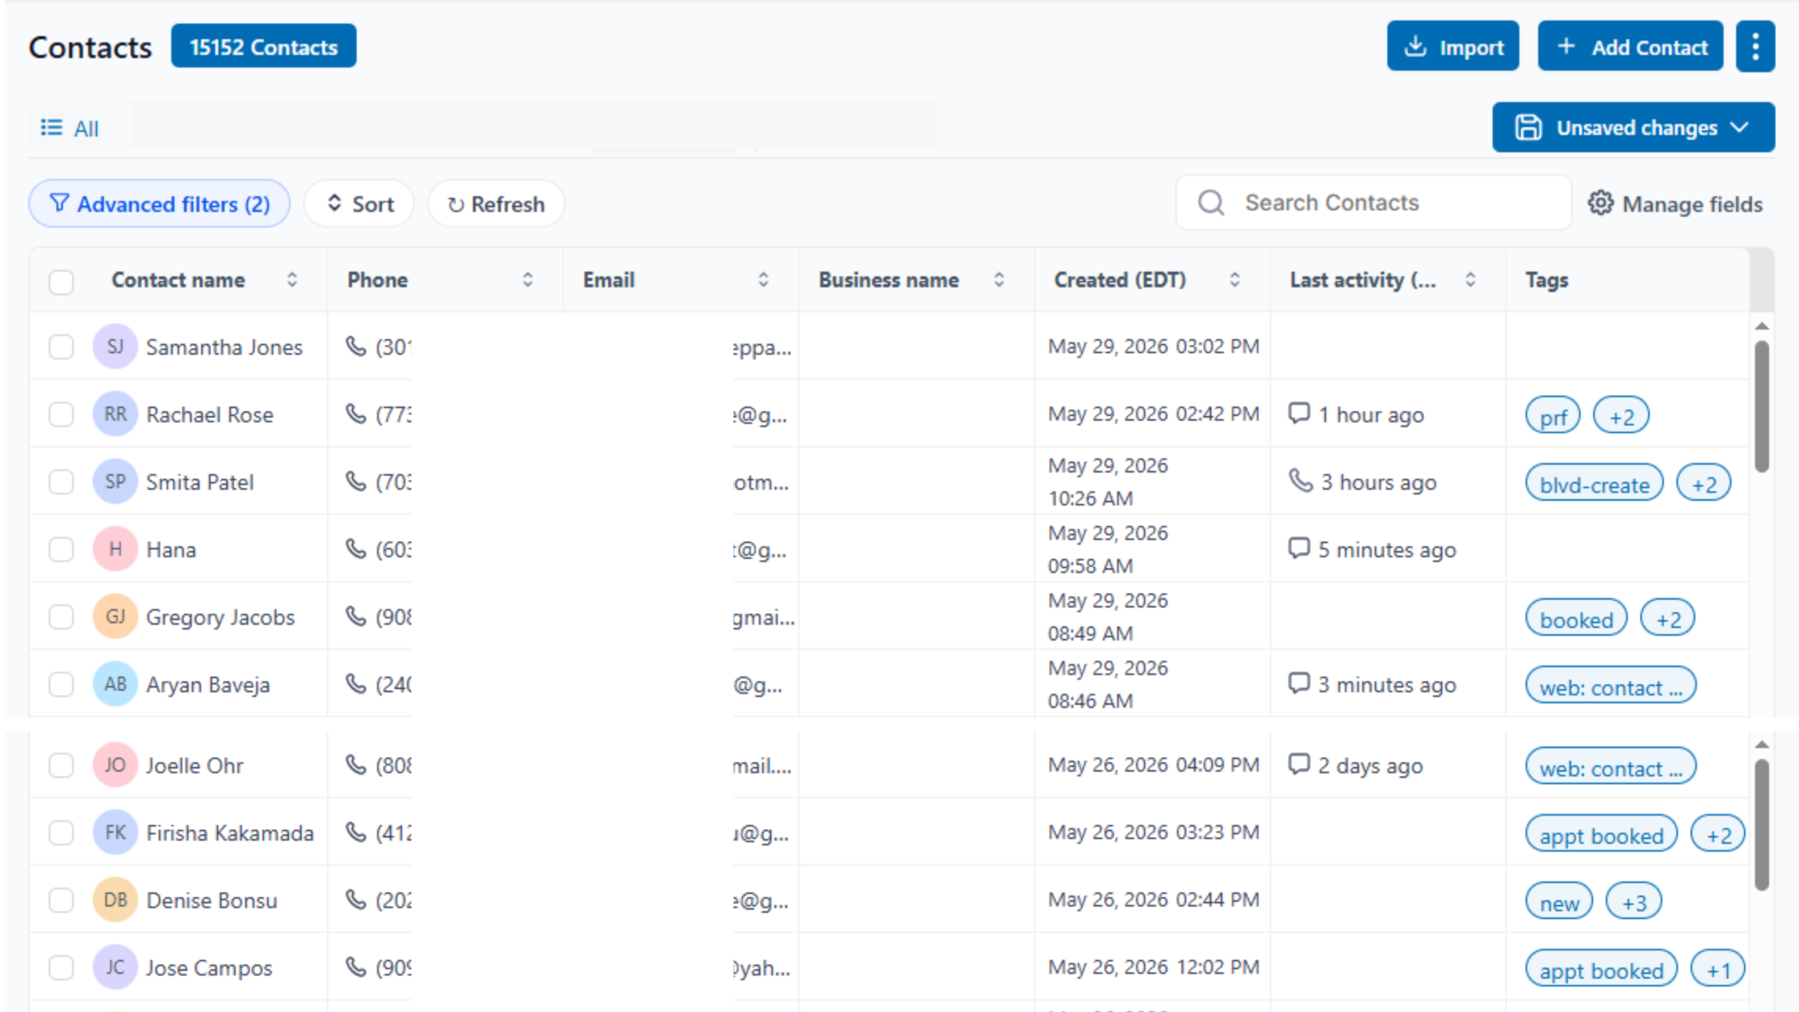Viewport: 1799px width, 1012px height.
Task: Open the Sort options
Action: pyautogui.click(x=359, y=204)
